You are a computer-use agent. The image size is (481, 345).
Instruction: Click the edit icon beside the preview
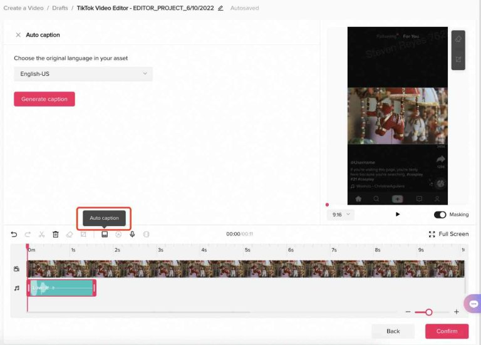click(458, 59)
